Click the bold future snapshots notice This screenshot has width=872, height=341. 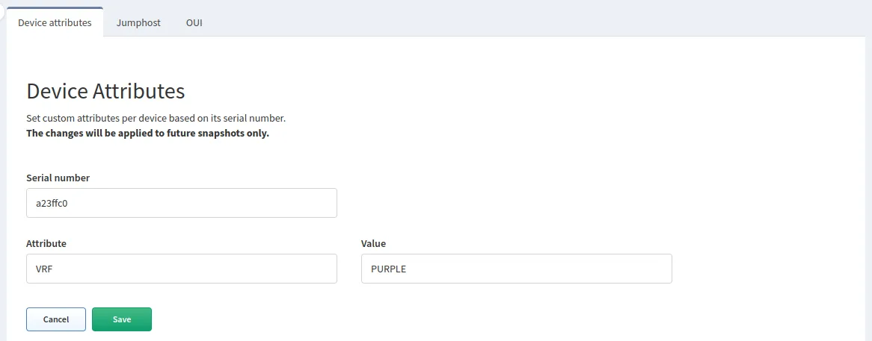pyautogui.click(x=147, y=134)
